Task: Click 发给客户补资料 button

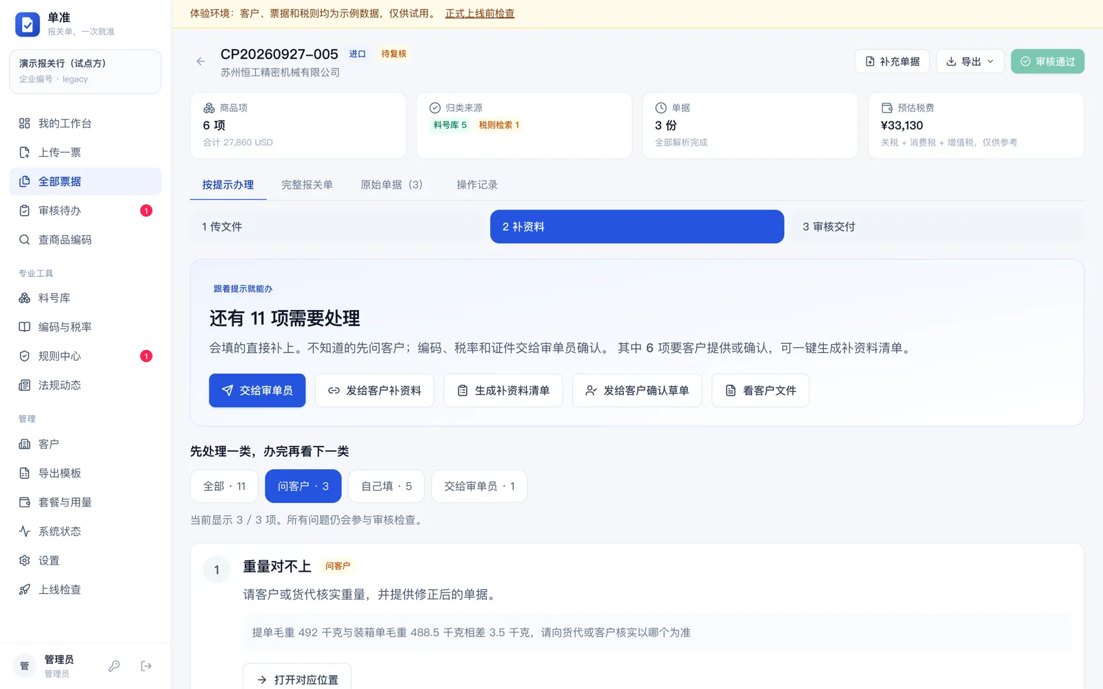Action: [374, 391]
